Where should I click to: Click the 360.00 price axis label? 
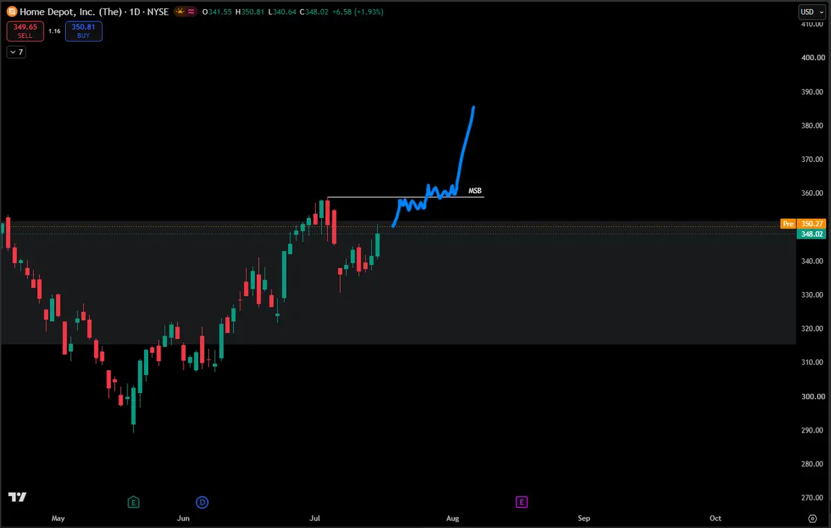[x=812, y=193]
